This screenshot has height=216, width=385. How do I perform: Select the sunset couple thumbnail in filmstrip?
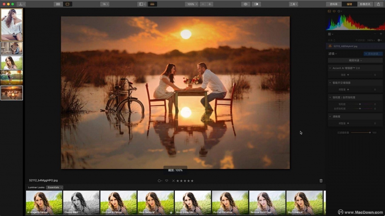point(12,93)
